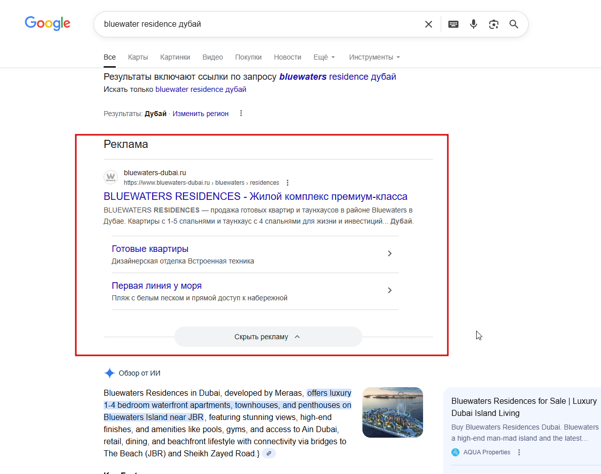
Task: Click the Обзор от ИИ sparkle icon
Action: click(x=110, y=373)
